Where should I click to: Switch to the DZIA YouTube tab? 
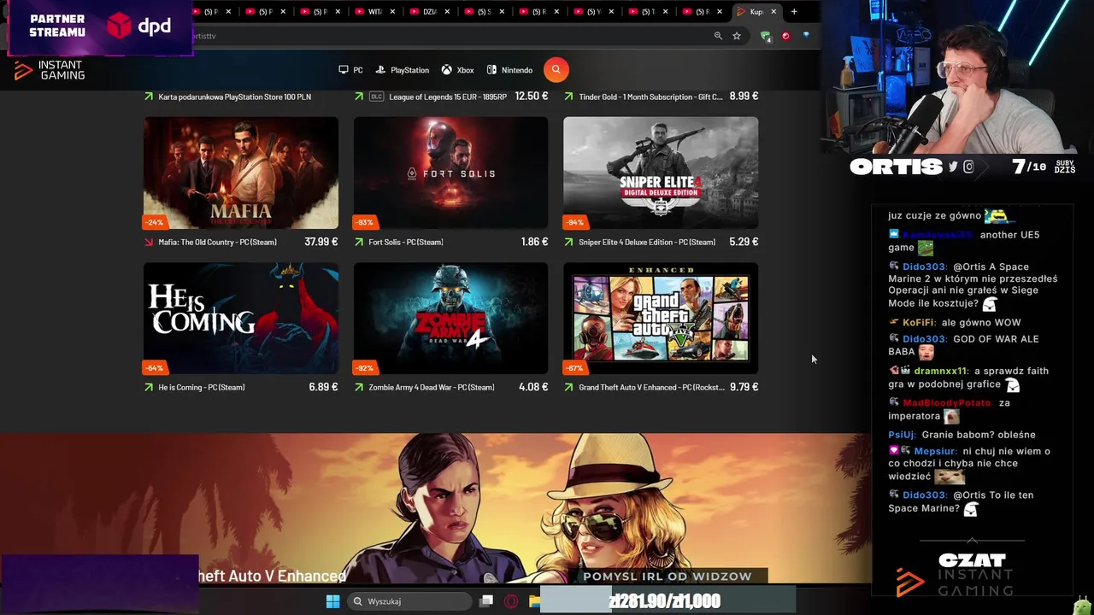tap(429, 12)
